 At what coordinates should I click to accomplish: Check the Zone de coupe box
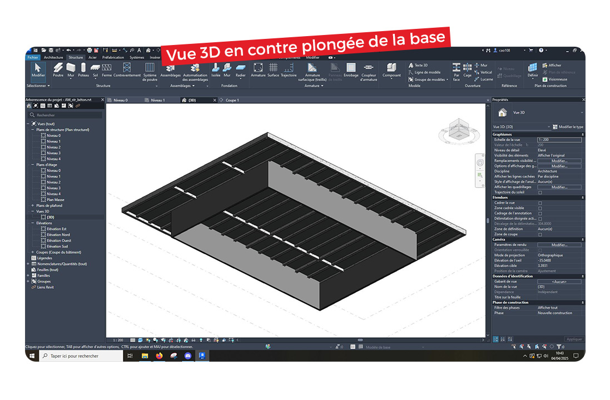tap(540, 234)
